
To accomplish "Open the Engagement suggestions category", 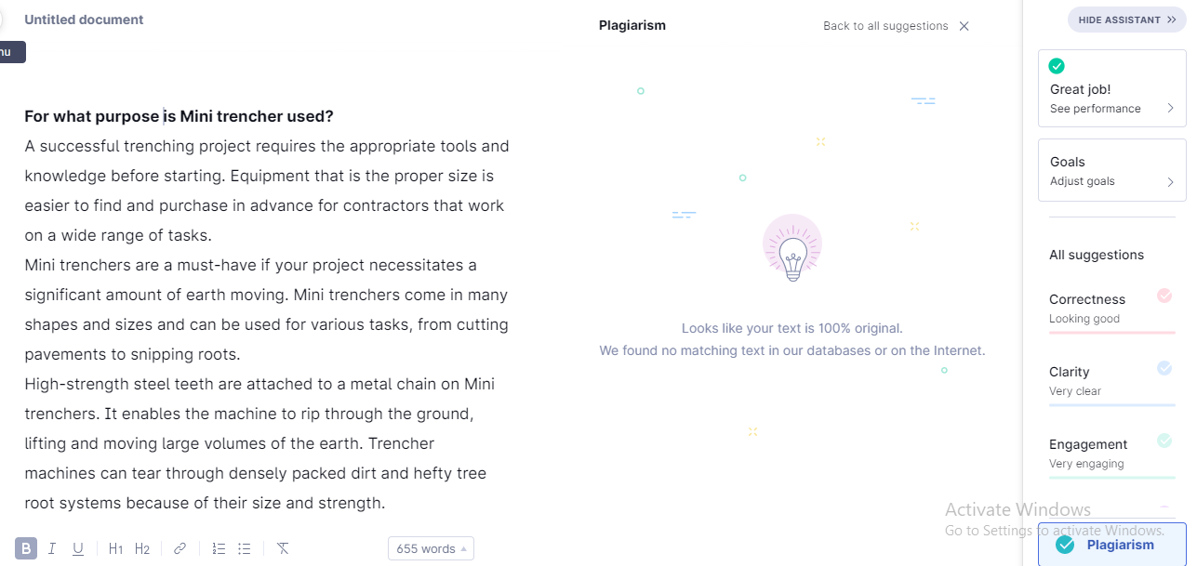I will click(1110, 454).
